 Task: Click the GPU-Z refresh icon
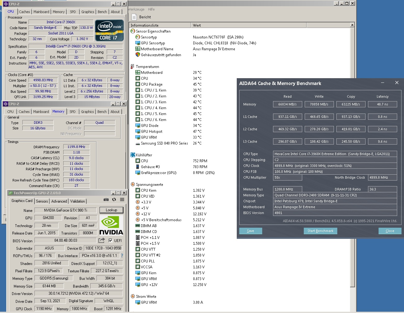(x=114, y=199)
